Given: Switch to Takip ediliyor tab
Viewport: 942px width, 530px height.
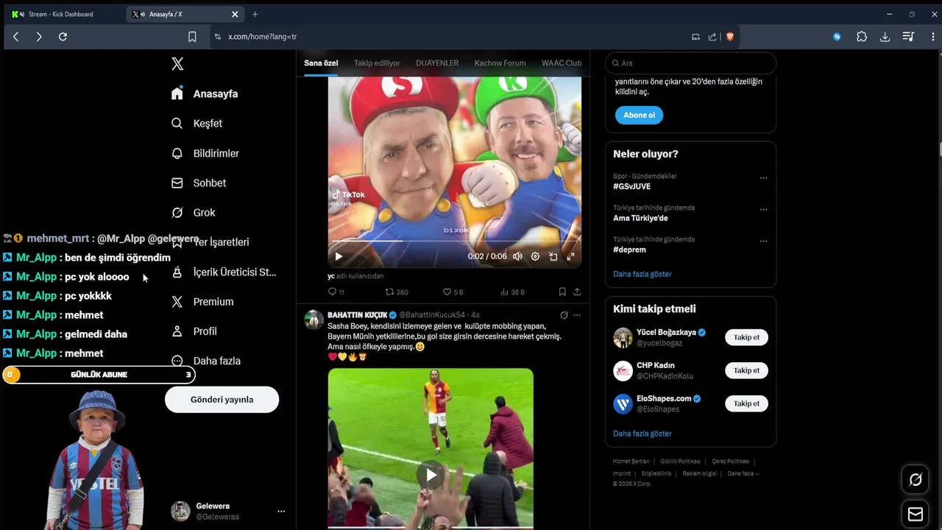Looking at the screenshot, I should [377, 63].
